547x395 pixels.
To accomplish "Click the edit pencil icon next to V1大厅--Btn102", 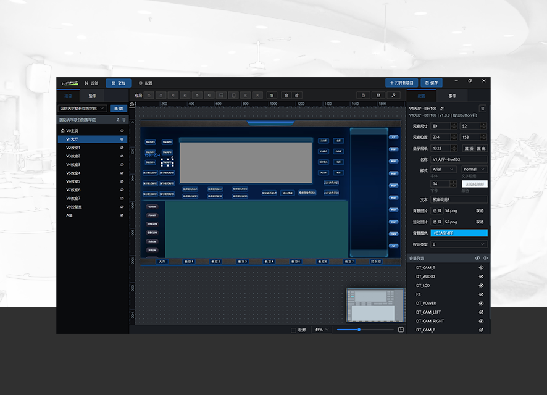I will pos(441,108).
